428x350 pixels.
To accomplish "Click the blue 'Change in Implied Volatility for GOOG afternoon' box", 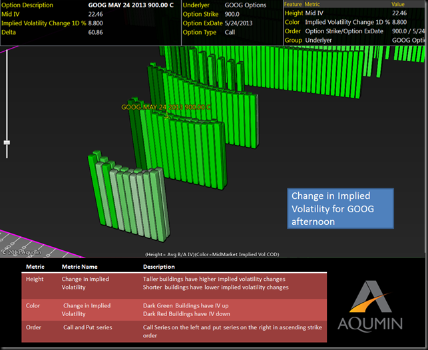I will click(x=340, y=208).
